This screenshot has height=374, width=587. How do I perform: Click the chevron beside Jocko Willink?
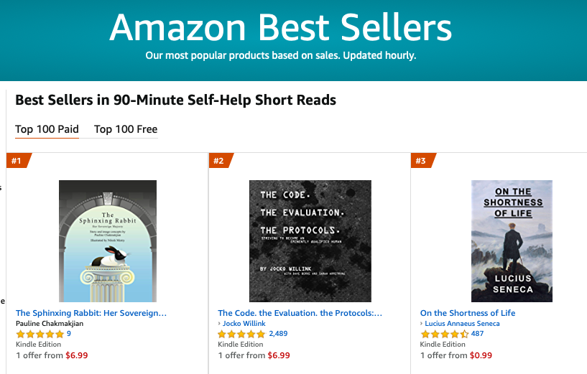[x=220, y=324]
